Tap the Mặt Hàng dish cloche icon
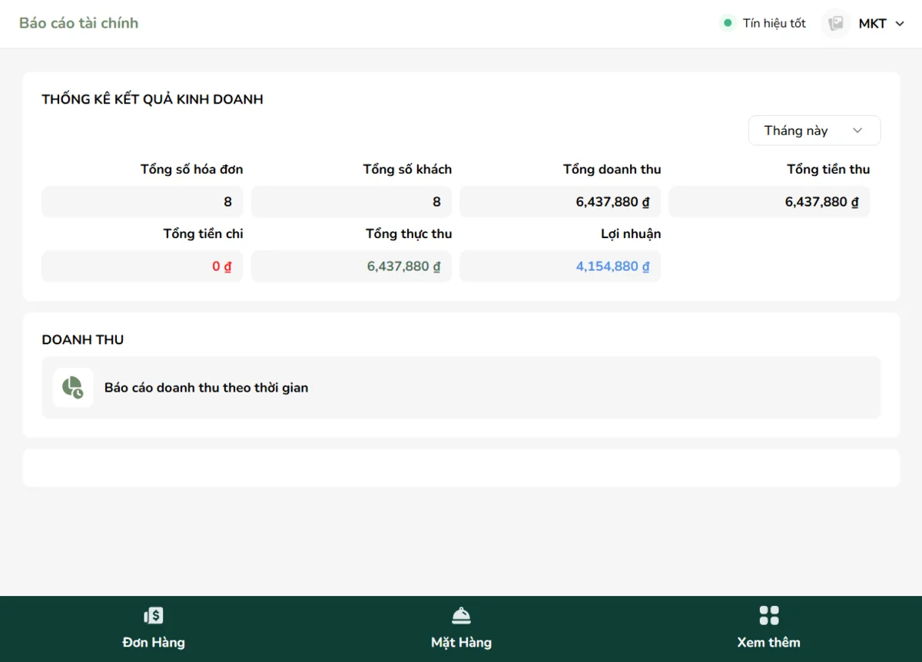 (x=461, y=615)
